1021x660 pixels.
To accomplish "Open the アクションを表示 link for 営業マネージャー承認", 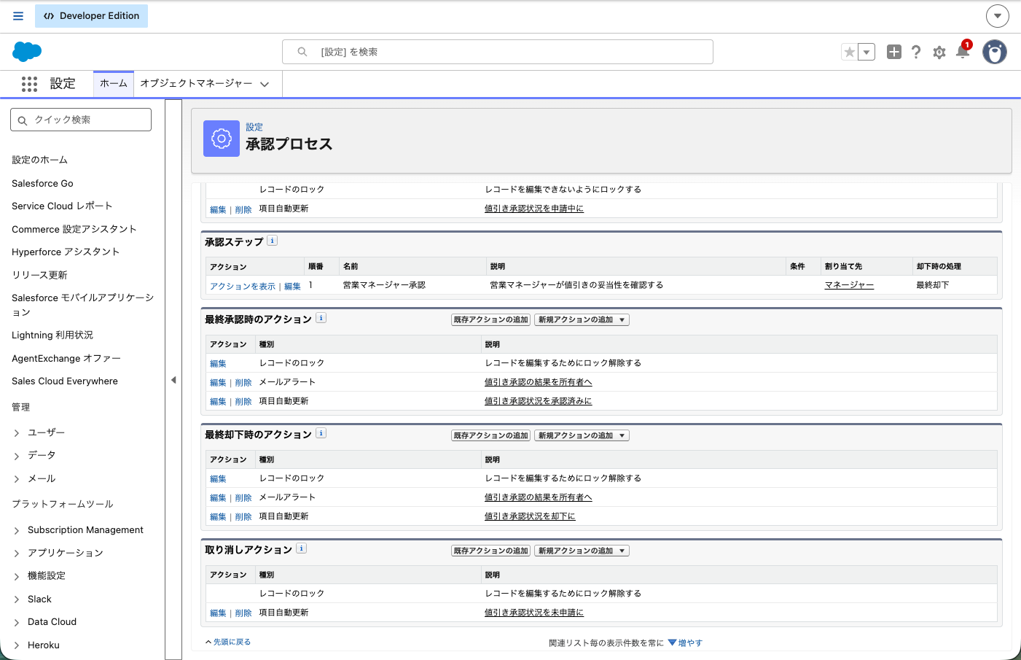I will pos(243,287).
